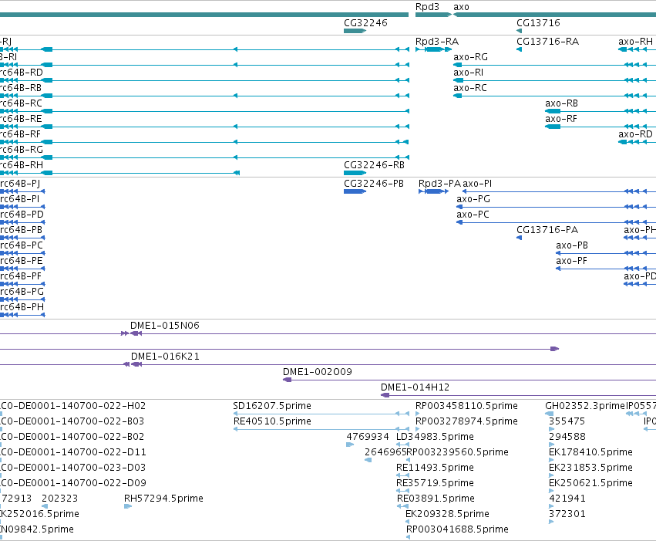Open transcript axo-RC
Image resolution: width=656 pixels, height=541 pixels.
point(470,88)
